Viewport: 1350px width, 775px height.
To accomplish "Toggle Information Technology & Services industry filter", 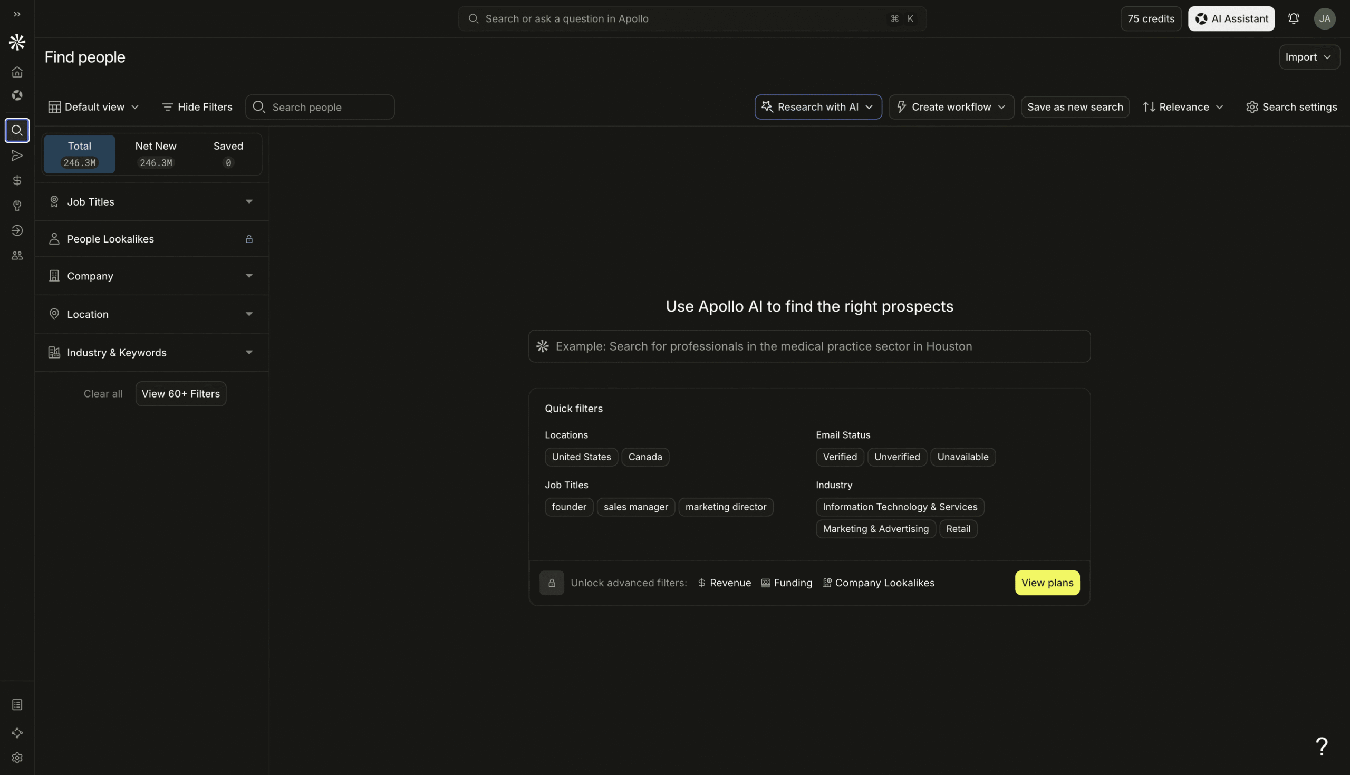I will (x=900, y=507).
